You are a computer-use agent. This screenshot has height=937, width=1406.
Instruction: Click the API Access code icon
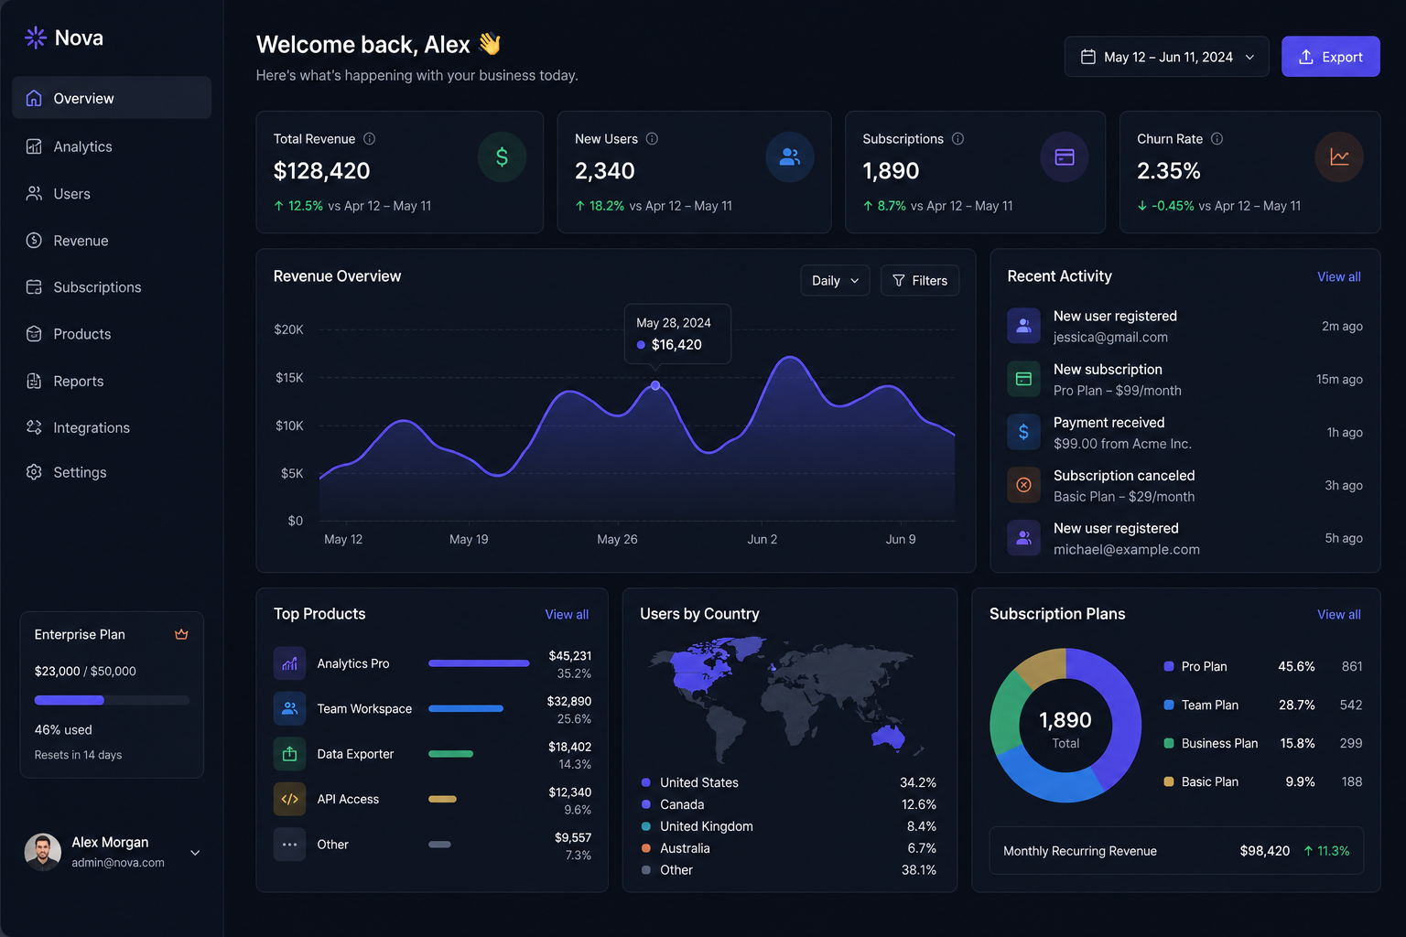pos(289,799)
